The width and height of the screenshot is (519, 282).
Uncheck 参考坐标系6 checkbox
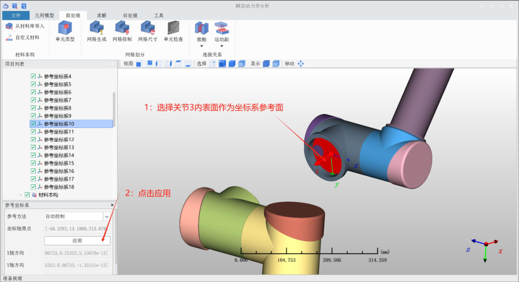pos(33,92)
